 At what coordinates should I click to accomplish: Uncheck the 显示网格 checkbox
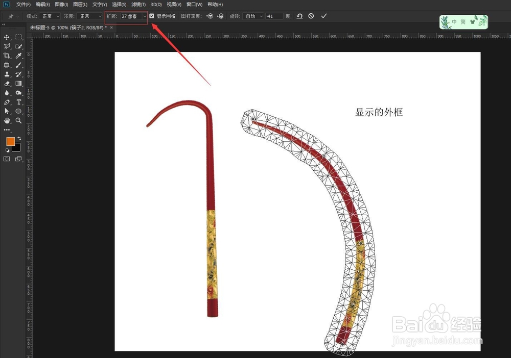(152, 16)
